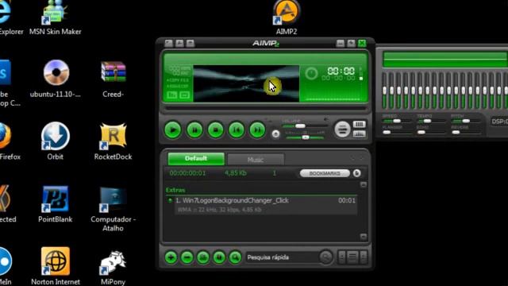The height and width of the screenshot is (286, 508).
Task: Switch to the Default playlist tab
Action: tap(196, 159)
